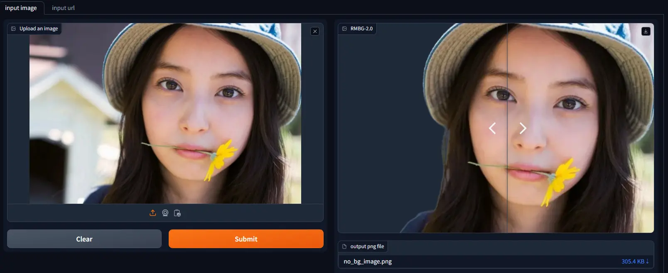Screen dimensions: 668x273
Task: Grab the before/after comparison slider handle
Action: (507, 128)
